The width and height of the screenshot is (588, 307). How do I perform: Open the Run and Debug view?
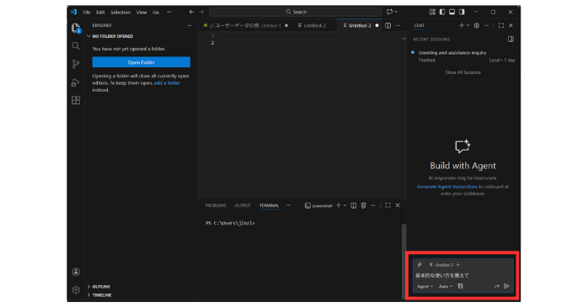pos(76,82)
